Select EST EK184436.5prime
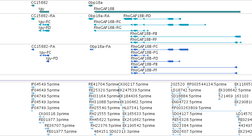This screenshot has height=136, width=252. [135, 96]
